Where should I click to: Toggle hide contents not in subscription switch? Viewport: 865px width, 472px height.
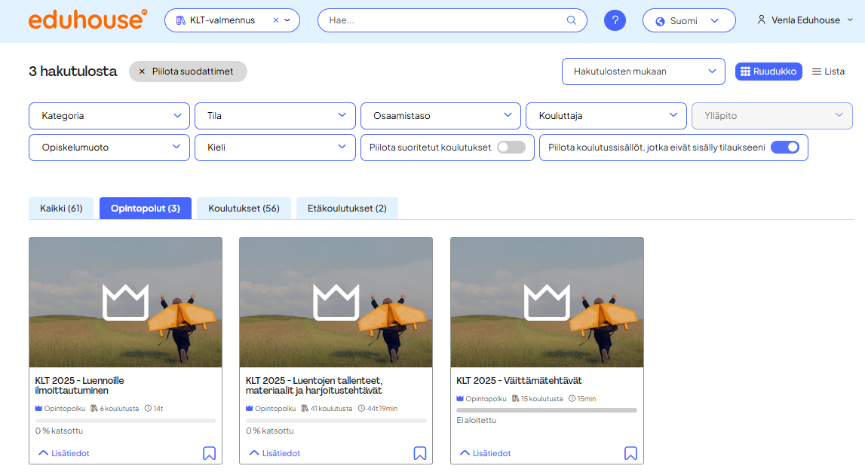click(785, 148)
